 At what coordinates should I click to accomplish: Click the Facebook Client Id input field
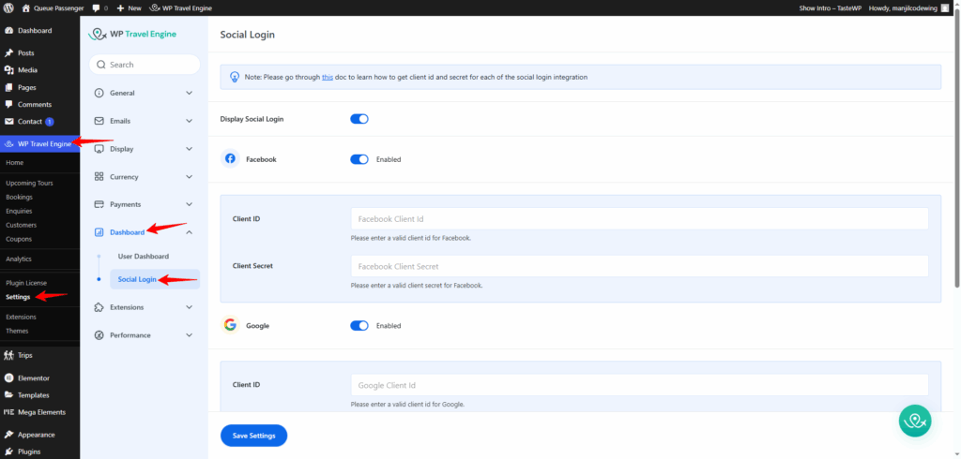click(x=639, y=219)
